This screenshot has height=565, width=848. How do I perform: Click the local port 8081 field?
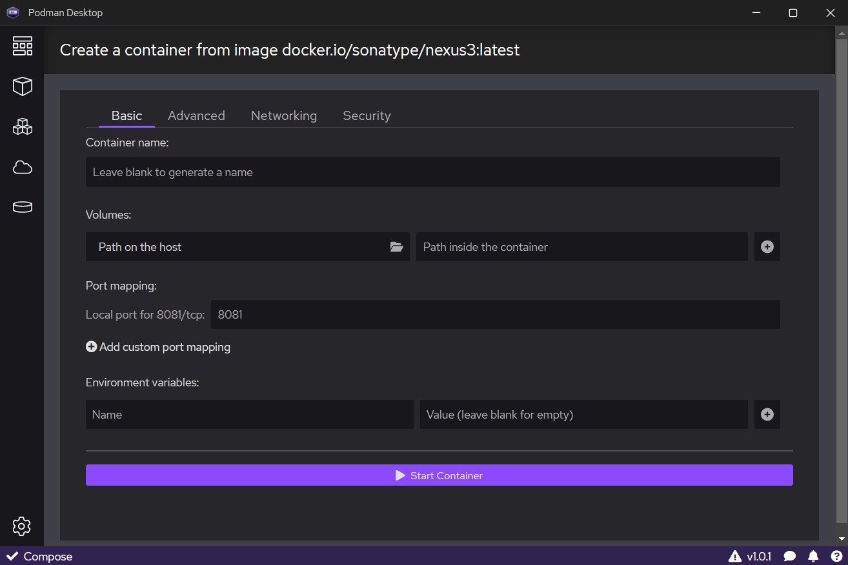point(495,315)
